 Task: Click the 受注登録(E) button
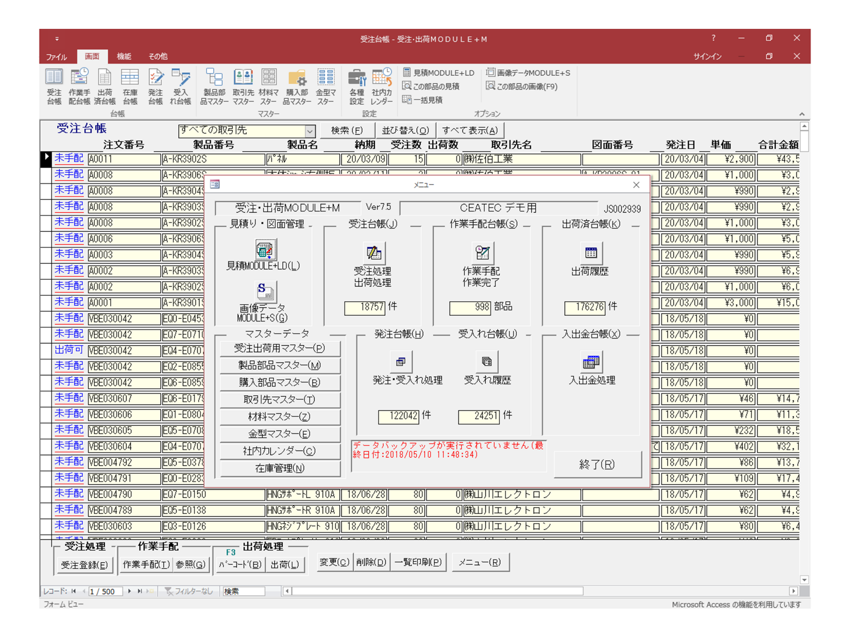point(84,565)
